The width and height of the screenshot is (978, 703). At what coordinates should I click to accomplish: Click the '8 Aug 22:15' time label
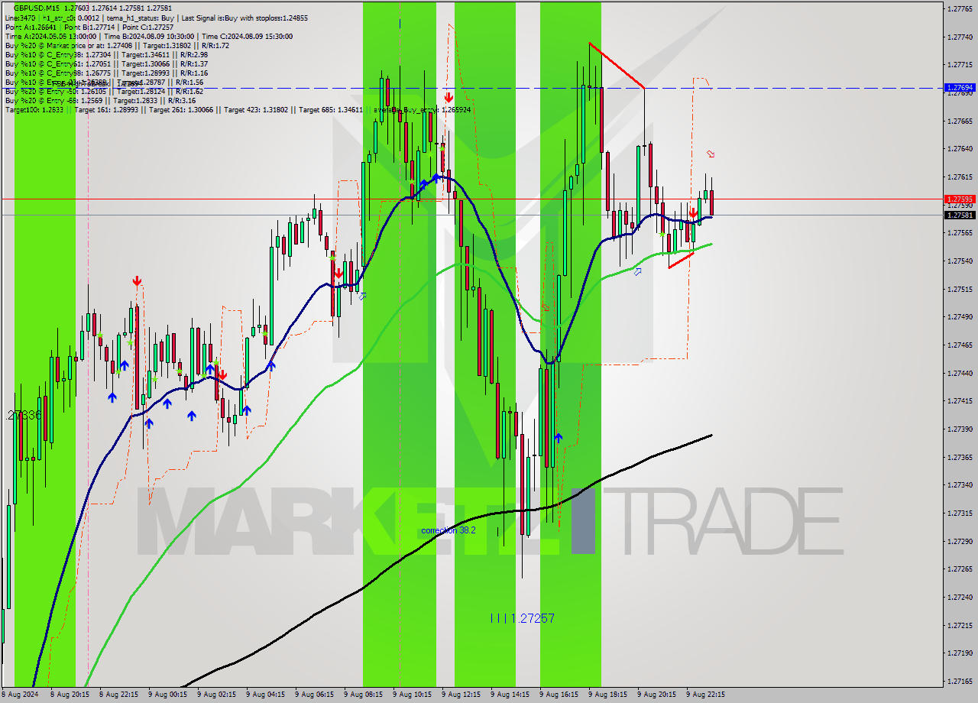pyautogui.click(x=118, y=695)
